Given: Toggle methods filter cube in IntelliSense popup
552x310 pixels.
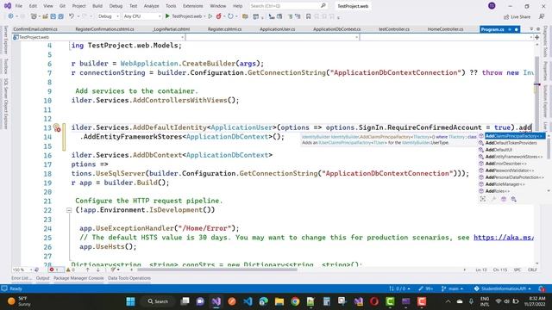Looking at the screenshot, I should [504, 199].
